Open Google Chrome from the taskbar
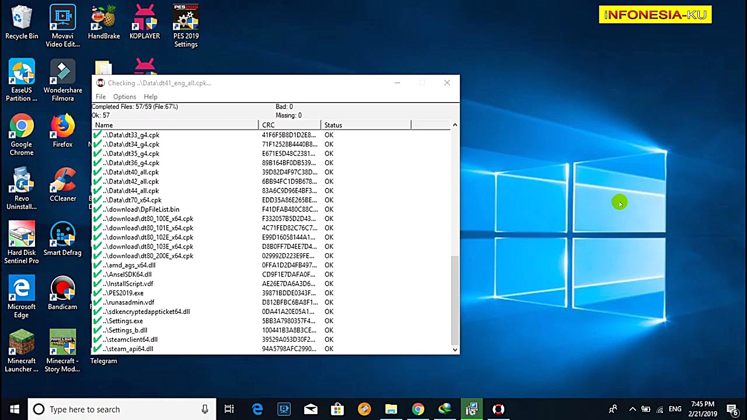This screenshot has height=420, width=747. tap(418, 409)
